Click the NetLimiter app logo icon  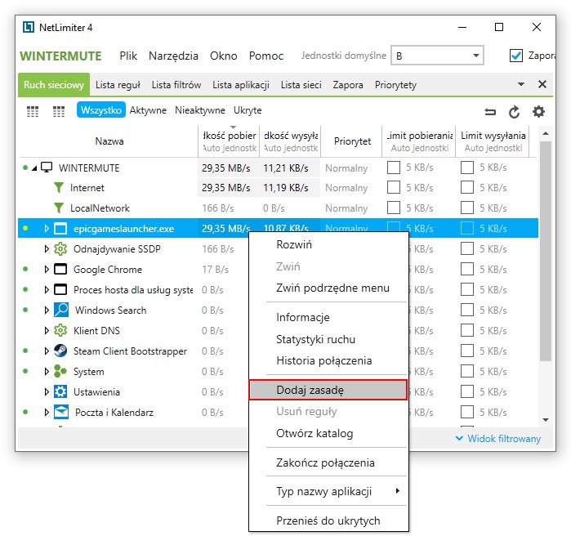coord(29,27)
